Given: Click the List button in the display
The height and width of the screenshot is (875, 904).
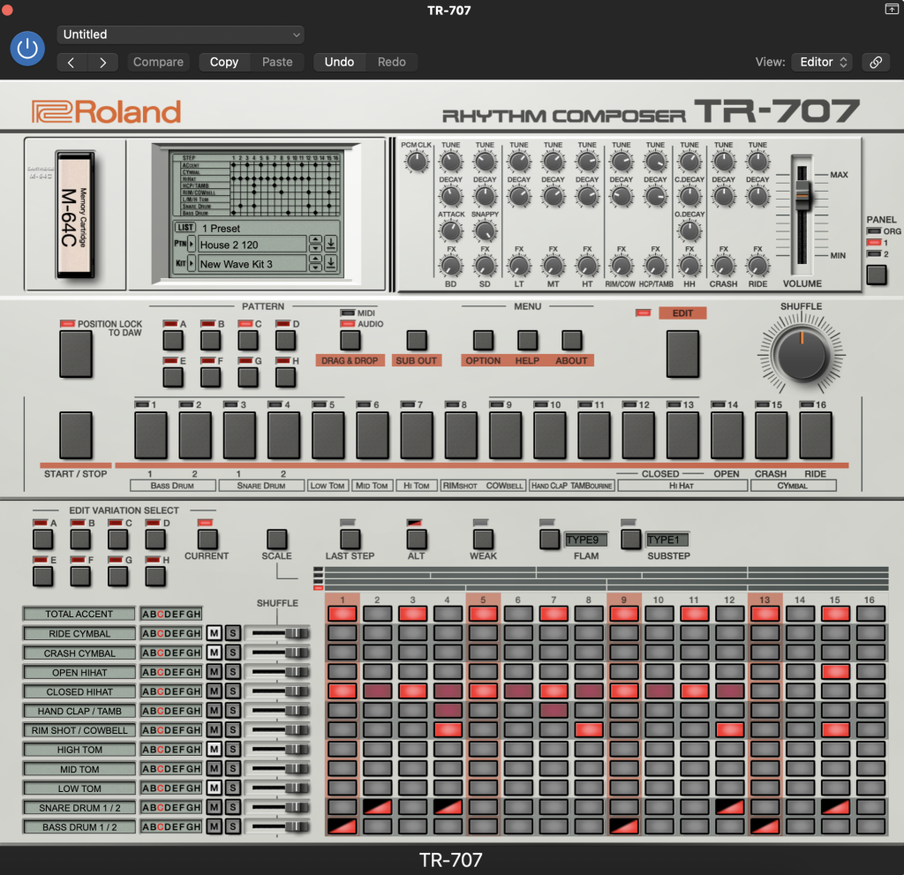Looking at the screenshot, I should click(185, 227).
